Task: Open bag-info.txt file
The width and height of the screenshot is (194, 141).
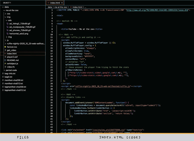Action: [10, 74]
